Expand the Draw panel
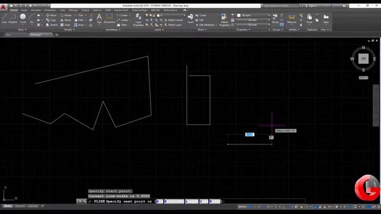This screenshot has height=214, width=381. (22, 30)
